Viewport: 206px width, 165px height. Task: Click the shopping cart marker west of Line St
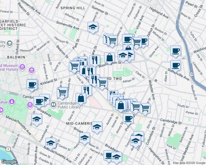coord(74,66)
